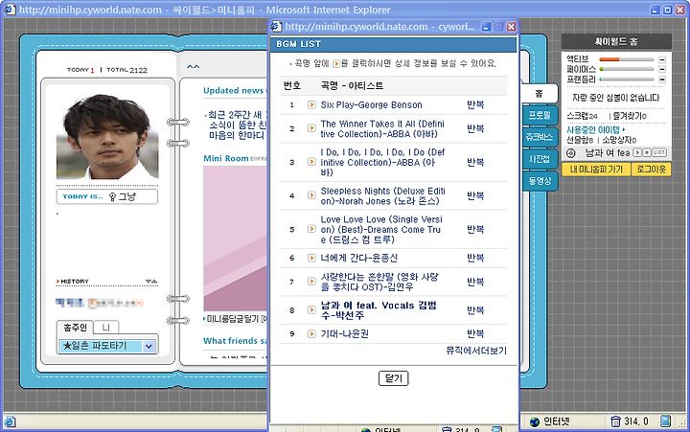Click 반복 for 기대-나윤권

[475, 334]
